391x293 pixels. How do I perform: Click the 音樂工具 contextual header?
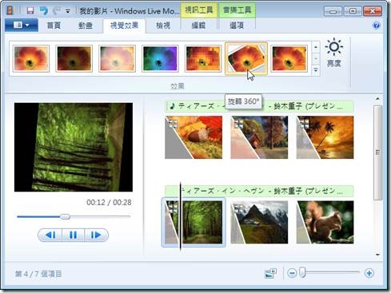[x=237, y=10]
